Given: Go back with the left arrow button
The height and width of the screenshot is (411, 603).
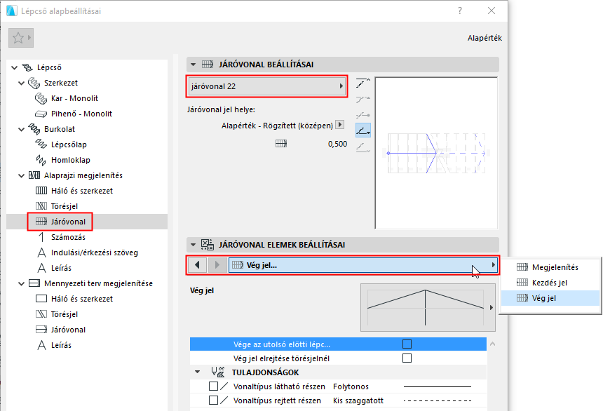Looking at the screenshot, I should point(198,265).
